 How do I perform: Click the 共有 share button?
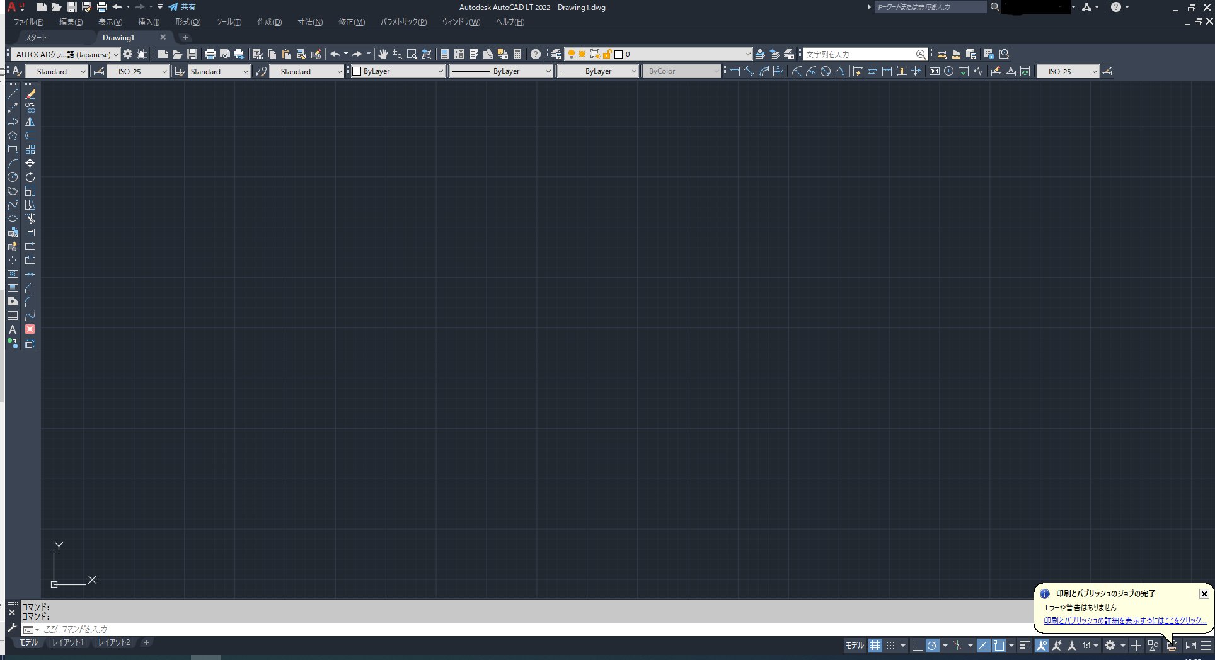click(x=182, y=7)
